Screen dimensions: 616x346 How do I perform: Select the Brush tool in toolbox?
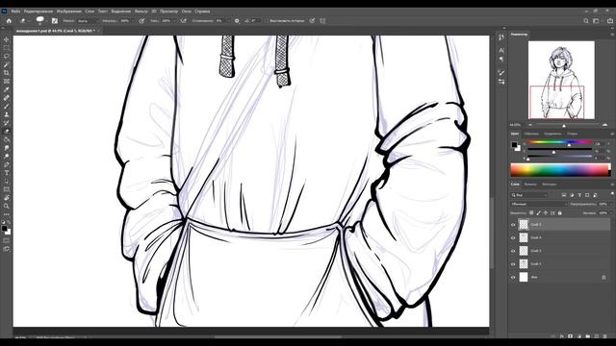coord(7,107)
